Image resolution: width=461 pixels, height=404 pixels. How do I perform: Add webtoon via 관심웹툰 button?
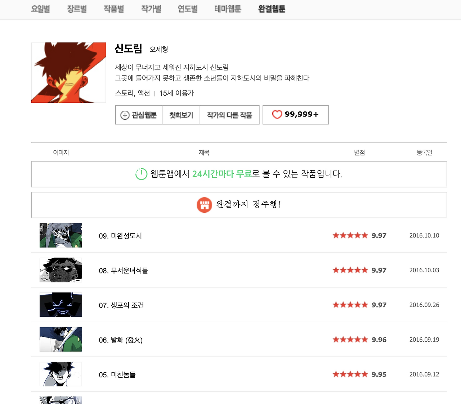pos(139,115)
